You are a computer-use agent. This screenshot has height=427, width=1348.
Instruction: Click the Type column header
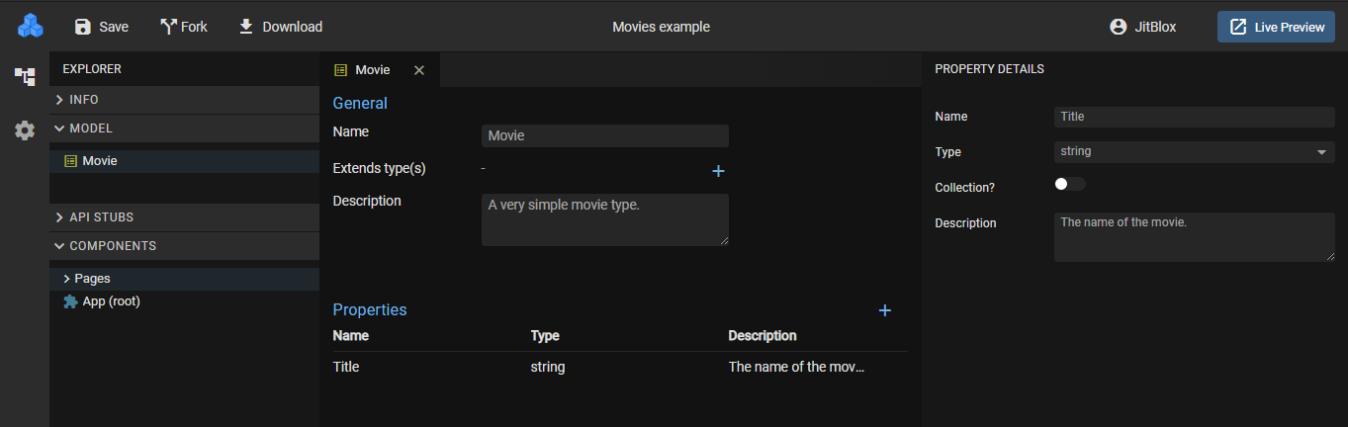tap(545, 336)
